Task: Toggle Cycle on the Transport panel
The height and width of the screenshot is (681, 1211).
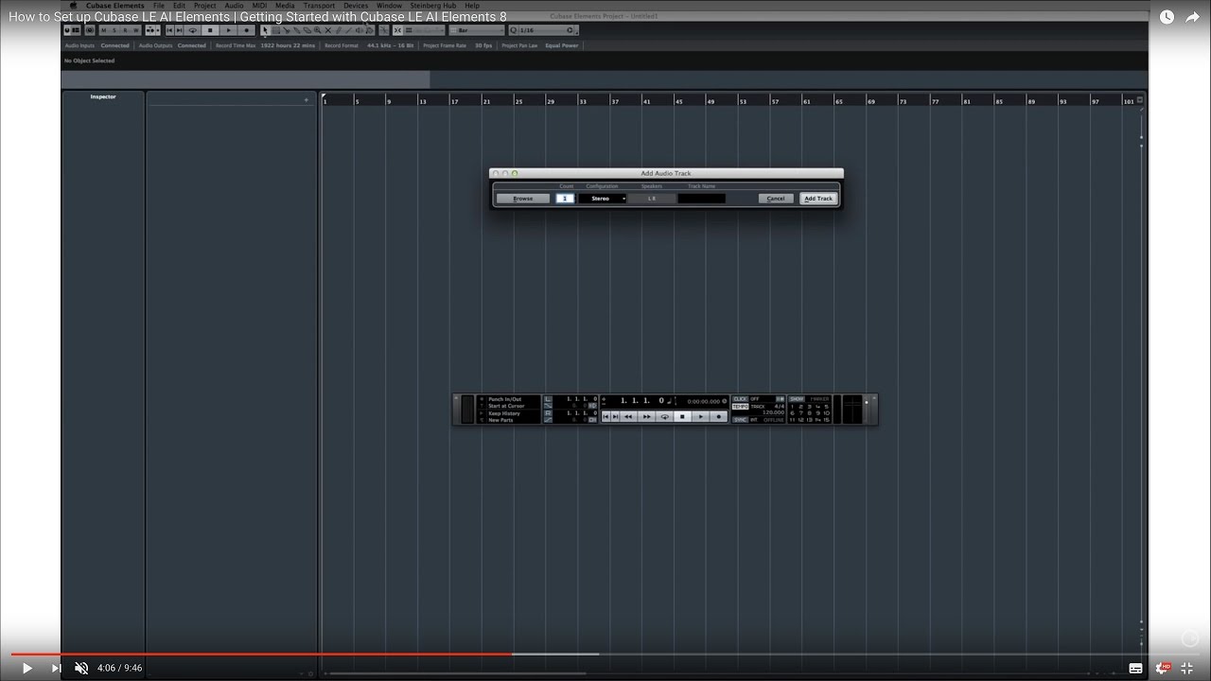Action: point(665,416)
